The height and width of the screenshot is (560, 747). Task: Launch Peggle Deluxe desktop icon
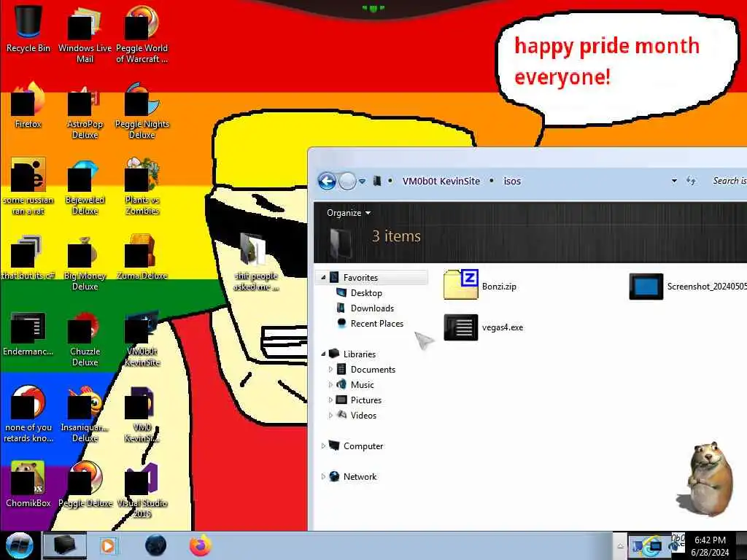pos(85,484)
